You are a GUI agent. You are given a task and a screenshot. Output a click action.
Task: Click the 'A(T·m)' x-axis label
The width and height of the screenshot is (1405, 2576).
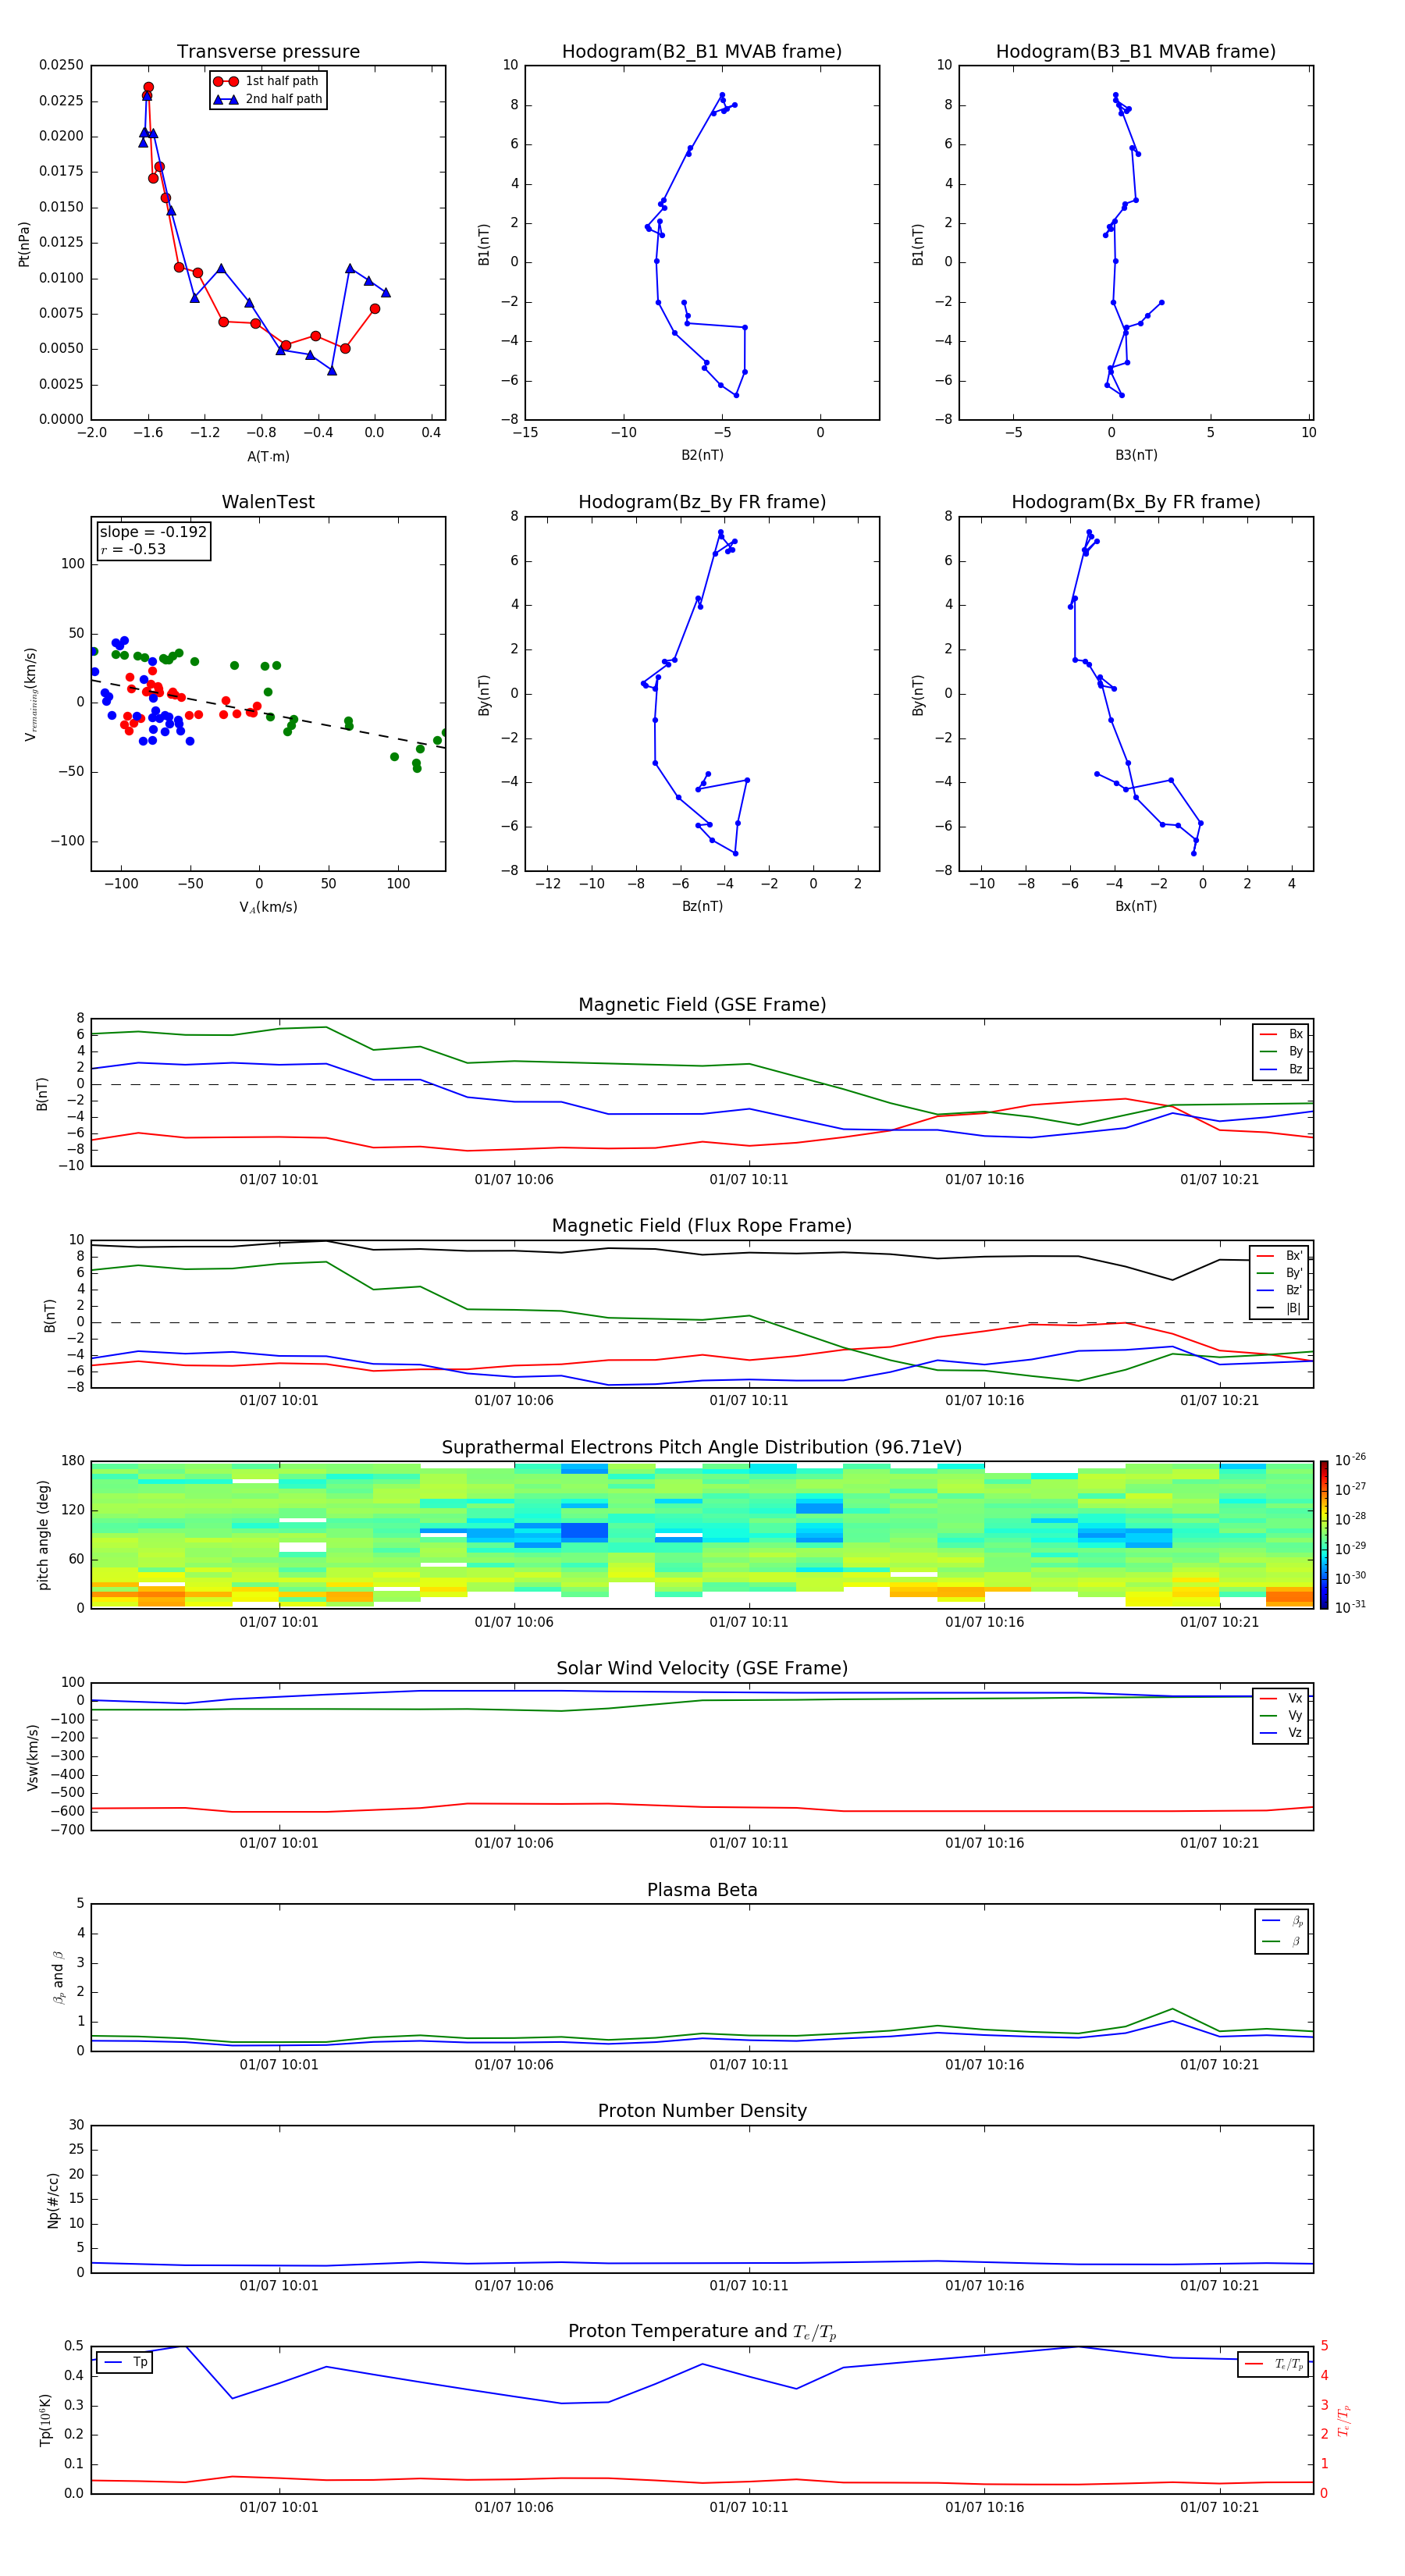point(268,456)
